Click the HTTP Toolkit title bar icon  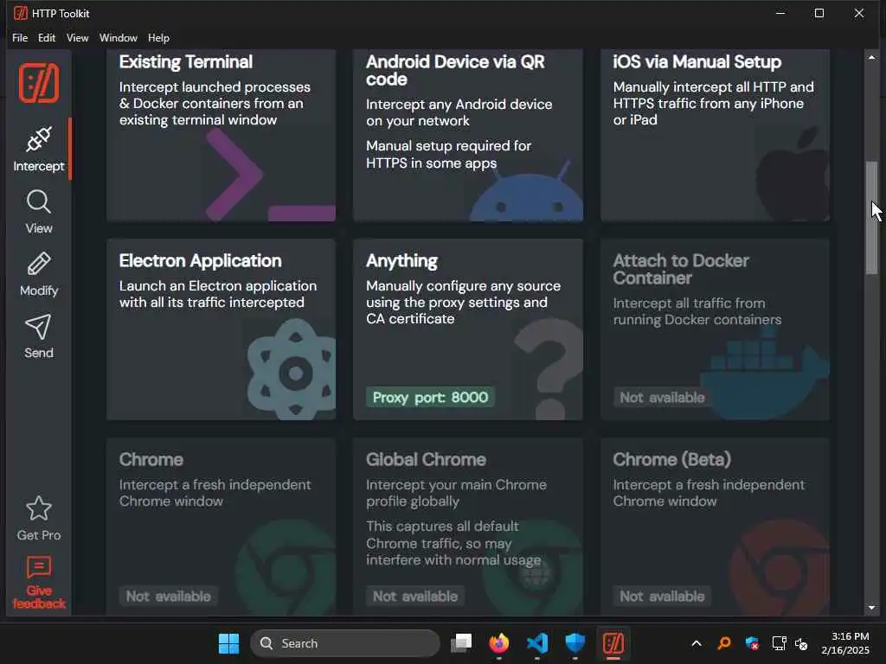pyautogui.click(x=21, y=13)
